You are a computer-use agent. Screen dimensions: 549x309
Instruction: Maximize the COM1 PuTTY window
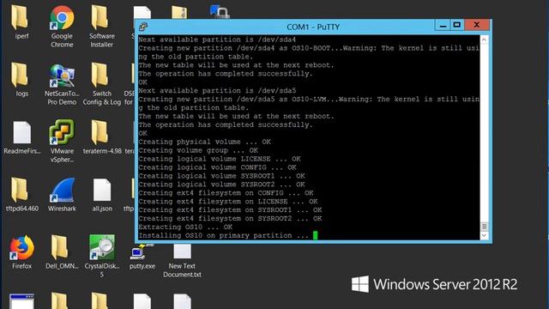pos(456,25)
